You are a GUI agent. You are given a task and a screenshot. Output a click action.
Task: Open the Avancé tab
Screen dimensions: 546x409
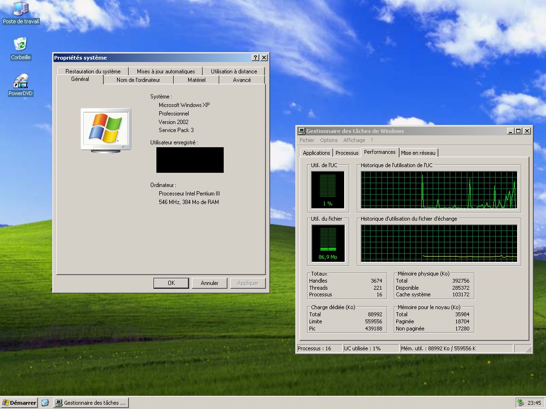(x=242, y=80)
